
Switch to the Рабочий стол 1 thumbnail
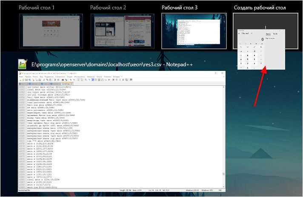pos(51,30)
